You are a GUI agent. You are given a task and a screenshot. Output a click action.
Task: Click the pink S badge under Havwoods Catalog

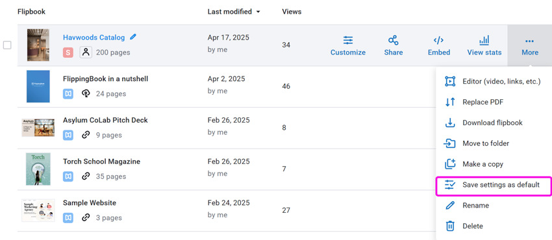(68, 53)
